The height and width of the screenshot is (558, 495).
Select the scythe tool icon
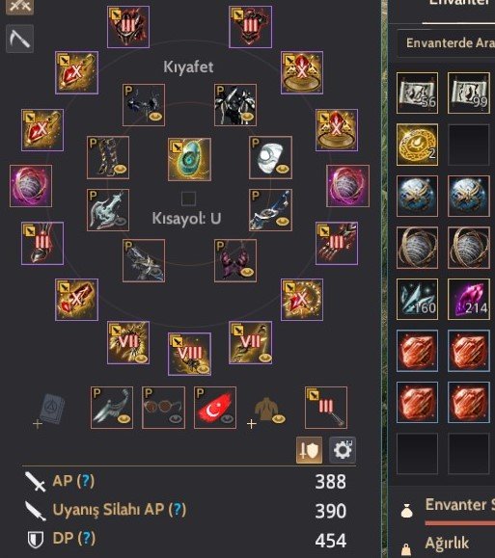click(20, 39)
